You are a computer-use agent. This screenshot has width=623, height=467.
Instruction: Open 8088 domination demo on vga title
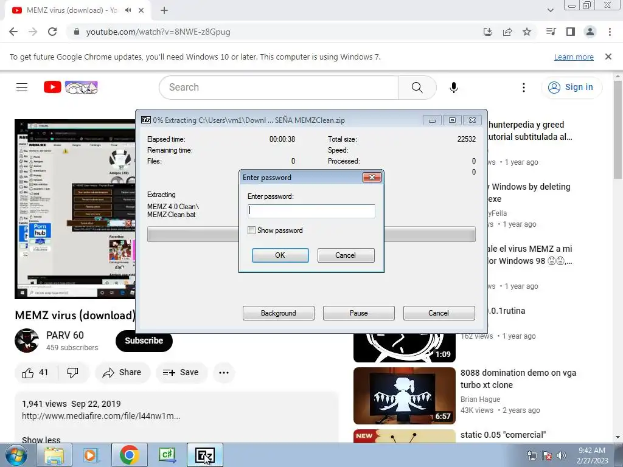[x=518, y=379]
